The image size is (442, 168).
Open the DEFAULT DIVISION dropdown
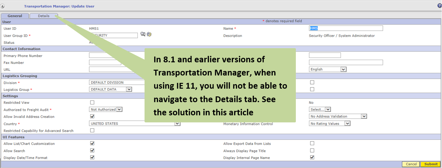[x=117, y=83]
